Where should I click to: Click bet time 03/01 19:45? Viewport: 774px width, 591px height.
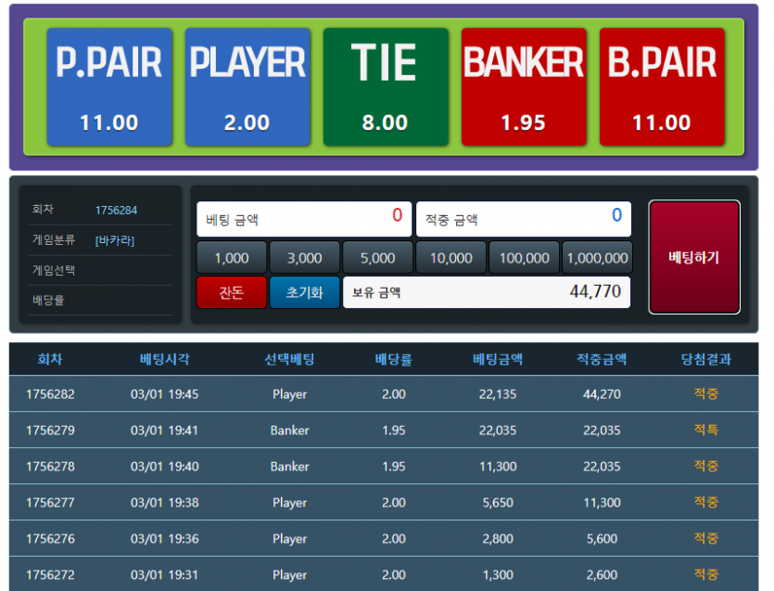click(x=164, y=394)
